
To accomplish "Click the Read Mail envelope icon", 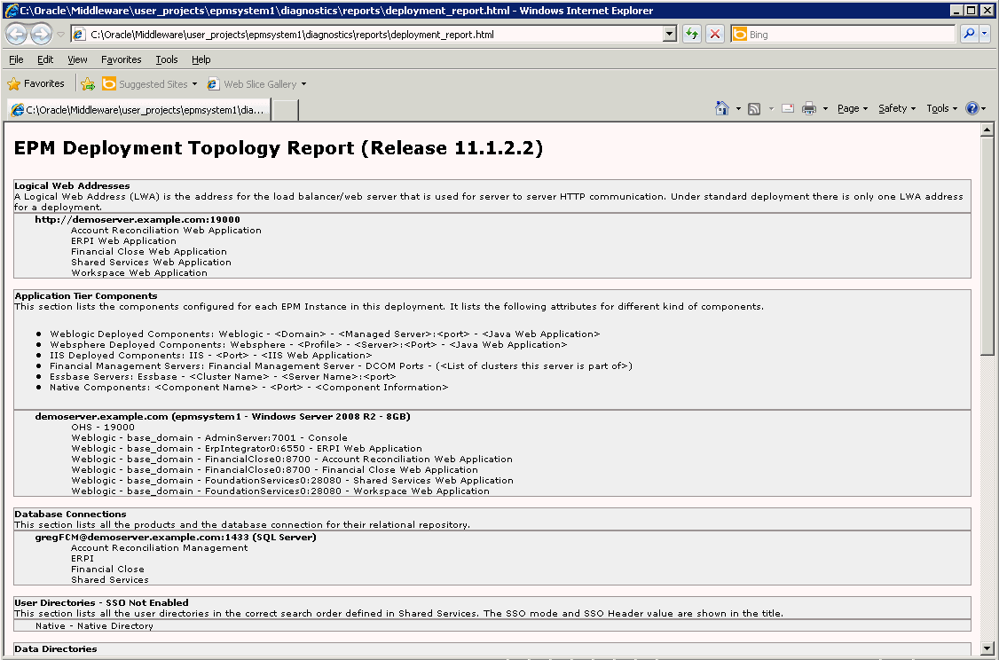I will coord(788,108).
